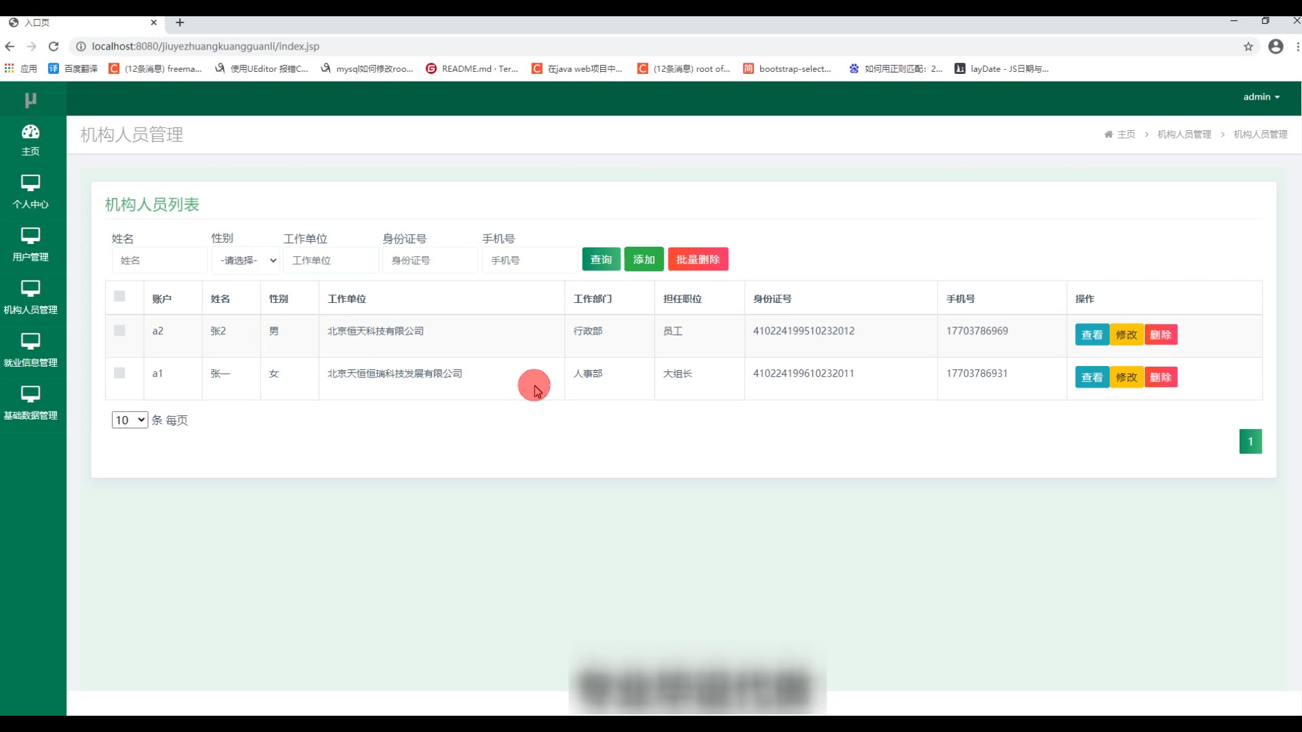This screenshot has height=732, width=1302.
Task: Open 个人中心 in the sidebar
Action: tap(31, 184)
